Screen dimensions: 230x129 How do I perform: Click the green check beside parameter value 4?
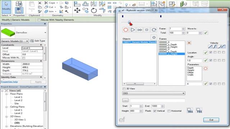click(x=206, y=83)
